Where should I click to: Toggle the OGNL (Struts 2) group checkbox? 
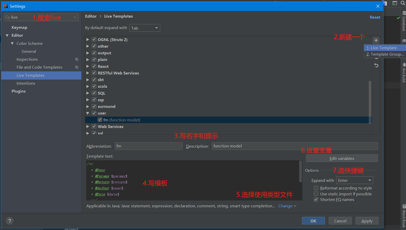(x=94, y=40)
